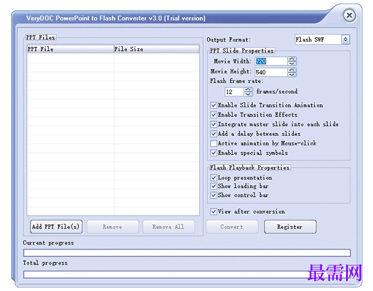Click the Register button
The width and height of the screenshot is (373, 291).
point(290,227)
